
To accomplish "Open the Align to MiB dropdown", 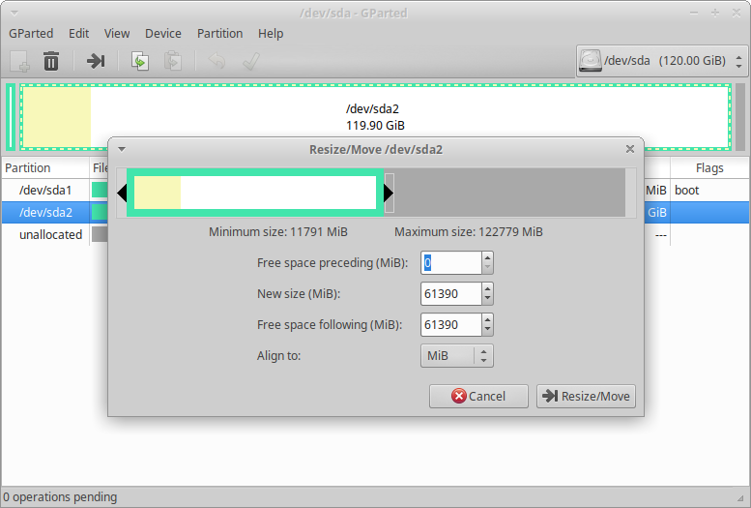I will tap(456, 356).
